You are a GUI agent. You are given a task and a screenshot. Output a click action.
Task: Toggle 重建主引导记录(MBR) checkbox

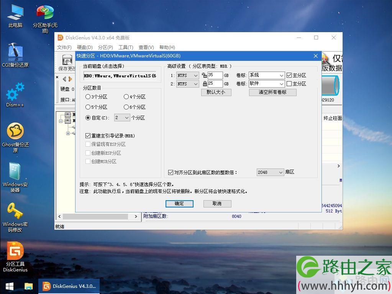[x=88, y=136]
